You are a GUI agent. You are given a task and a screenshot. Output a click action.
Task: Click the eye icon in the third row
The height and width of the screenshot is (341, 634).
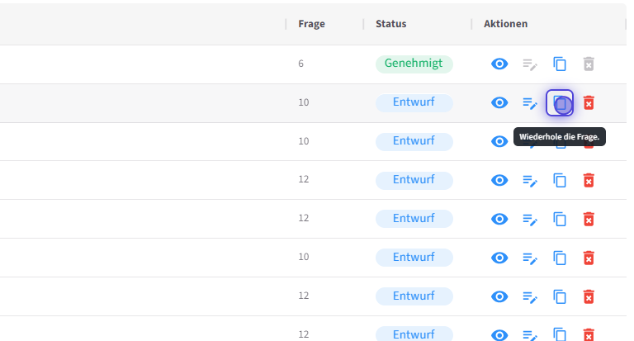point(499,141)
